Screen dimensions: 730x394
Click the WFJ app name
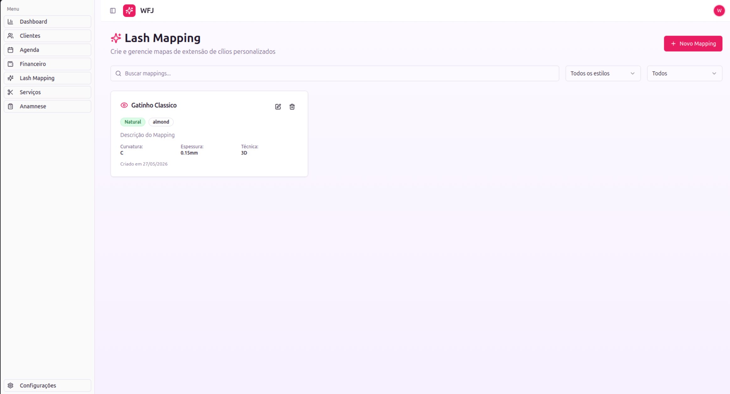(x=147, y=11)
